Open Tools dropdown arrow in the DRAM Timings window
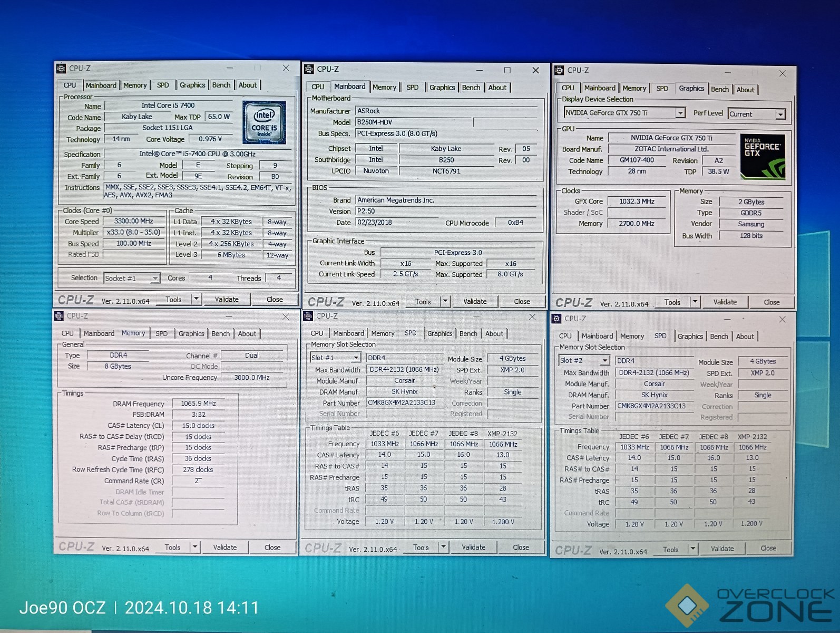 coord(195,547)
